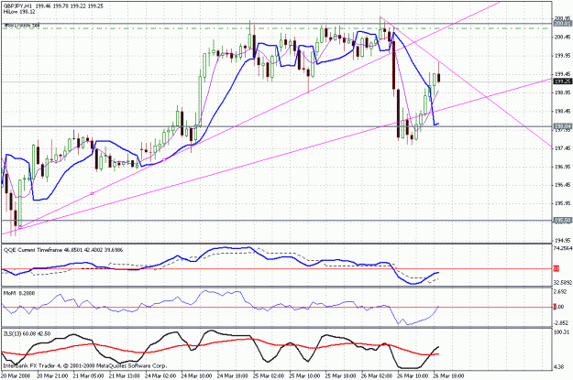Click price axis label 196.45
The width and height of the screenshot is (573, 380).
[563, 185]
